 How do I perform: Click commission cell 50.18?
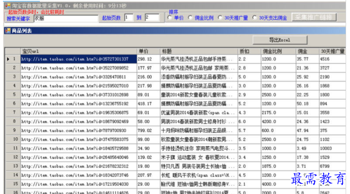point(307,104)
